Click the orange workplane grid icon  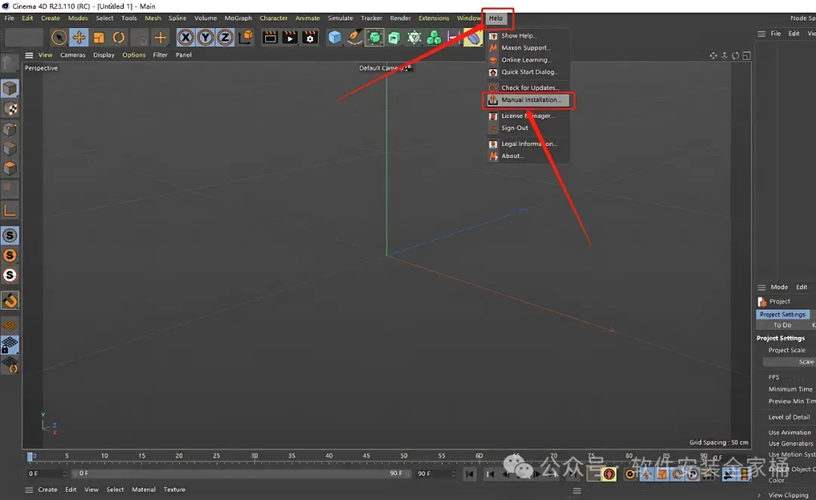(10, 326)
